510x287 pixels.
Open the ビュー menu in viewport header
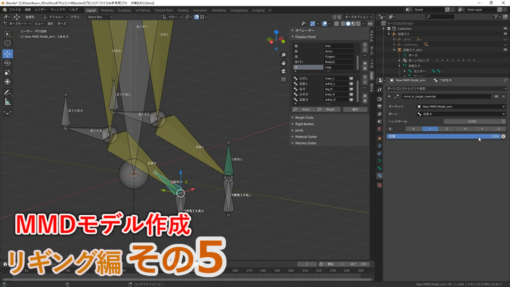click(39, 23)
